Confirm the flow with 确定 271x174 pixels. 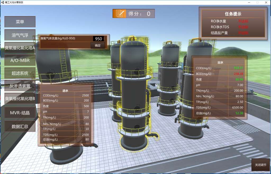pyautogui.click(x=98, y=45)
